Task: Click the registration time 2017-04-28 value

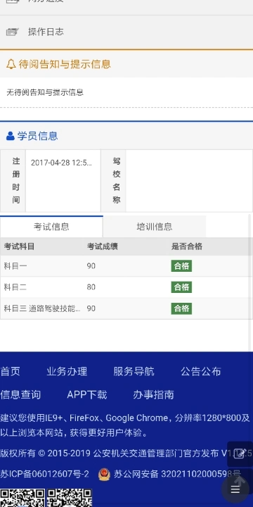Action: tap(61, 163)
